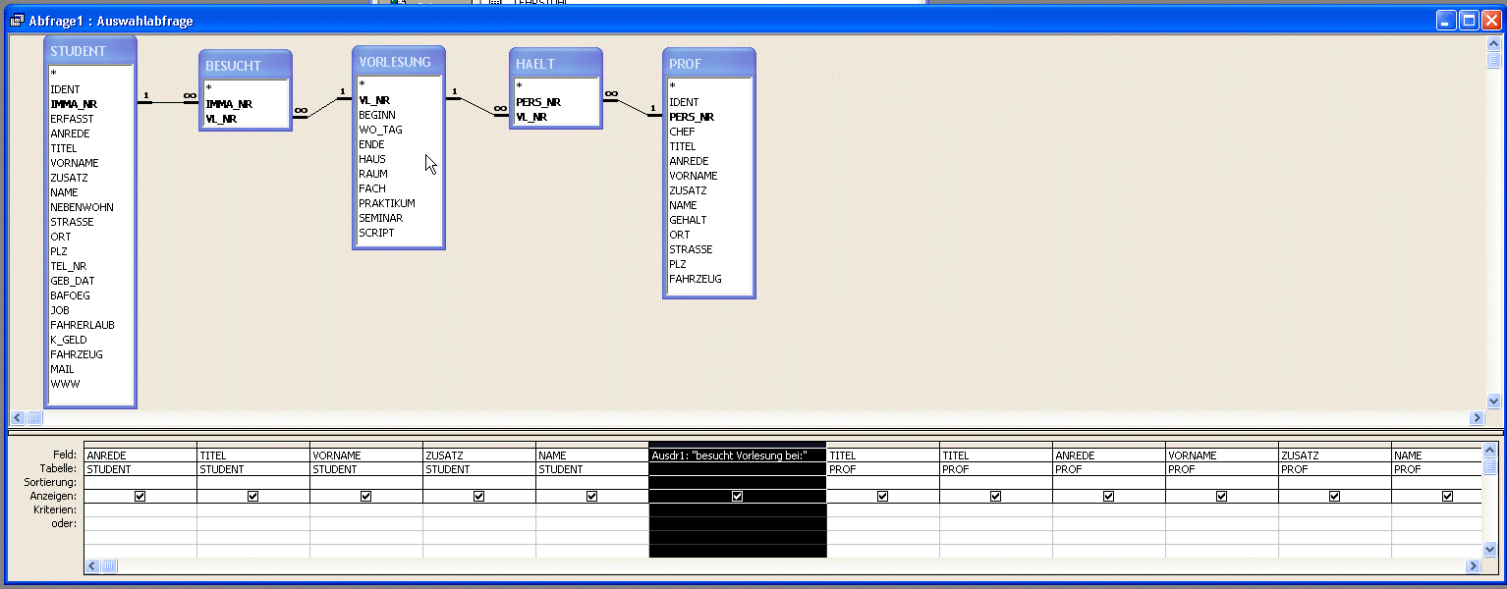
Task: Toggle Anzeigen checkbox for STUDENT NAME column
Action: (591, 497)
